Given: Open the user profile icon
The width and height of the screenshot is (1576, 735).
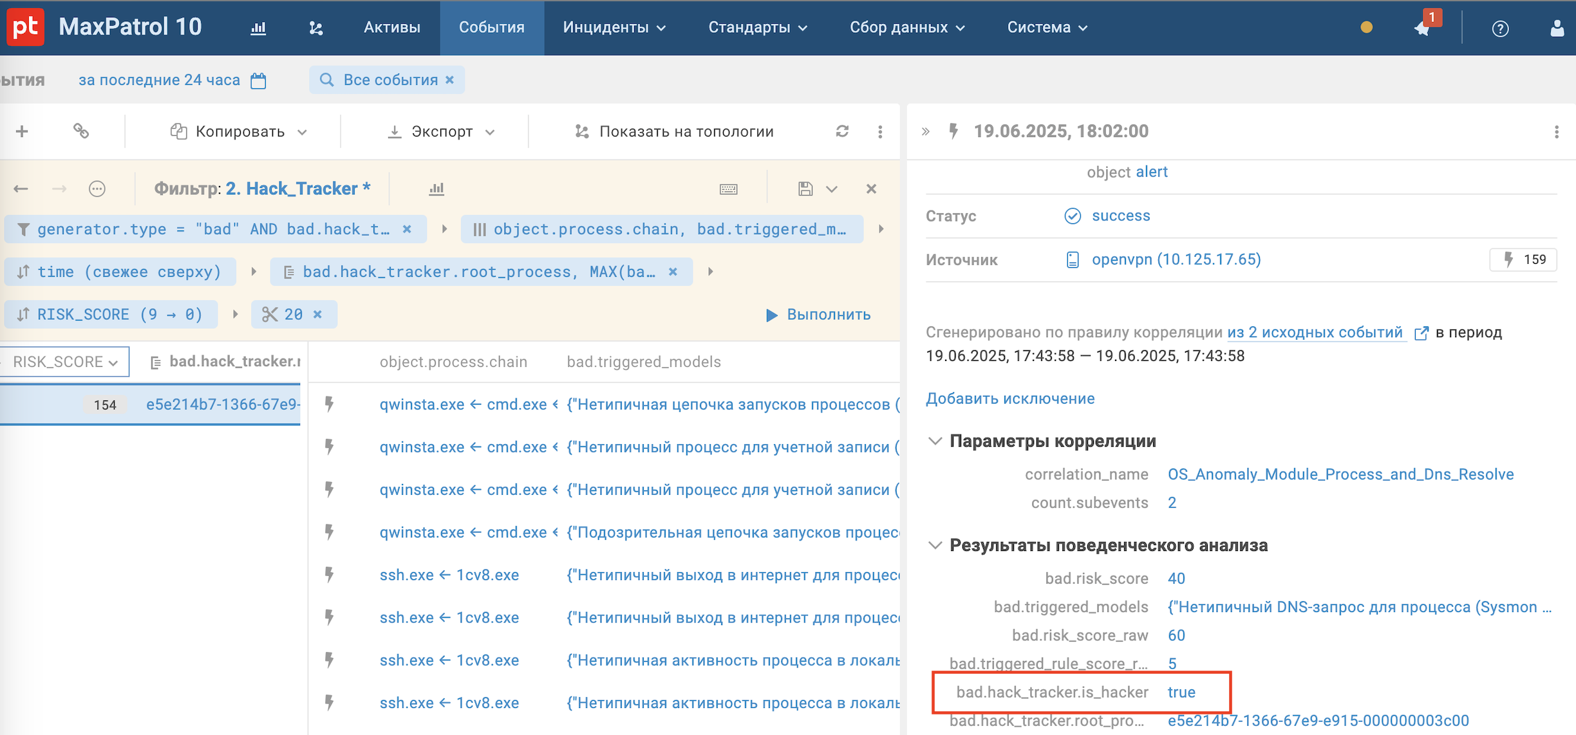Looking at the screenshot, I should 1557,28.
